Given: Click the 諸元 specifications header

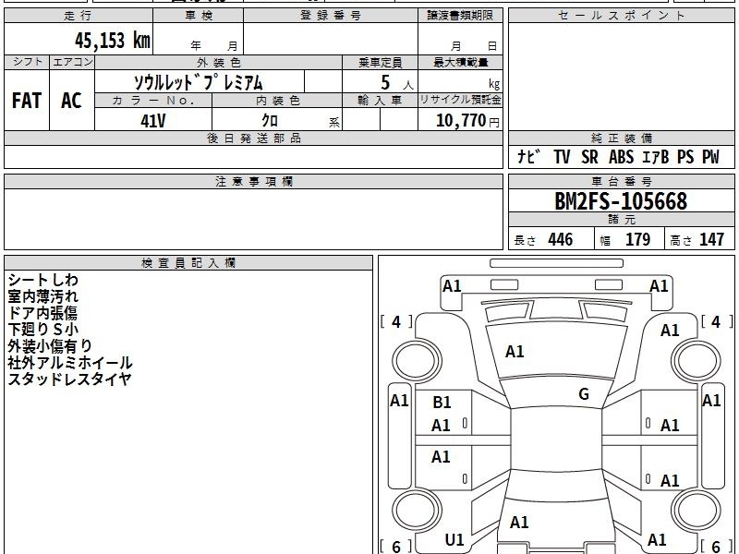Looking at the screenshot, I should tap(621, 220).
